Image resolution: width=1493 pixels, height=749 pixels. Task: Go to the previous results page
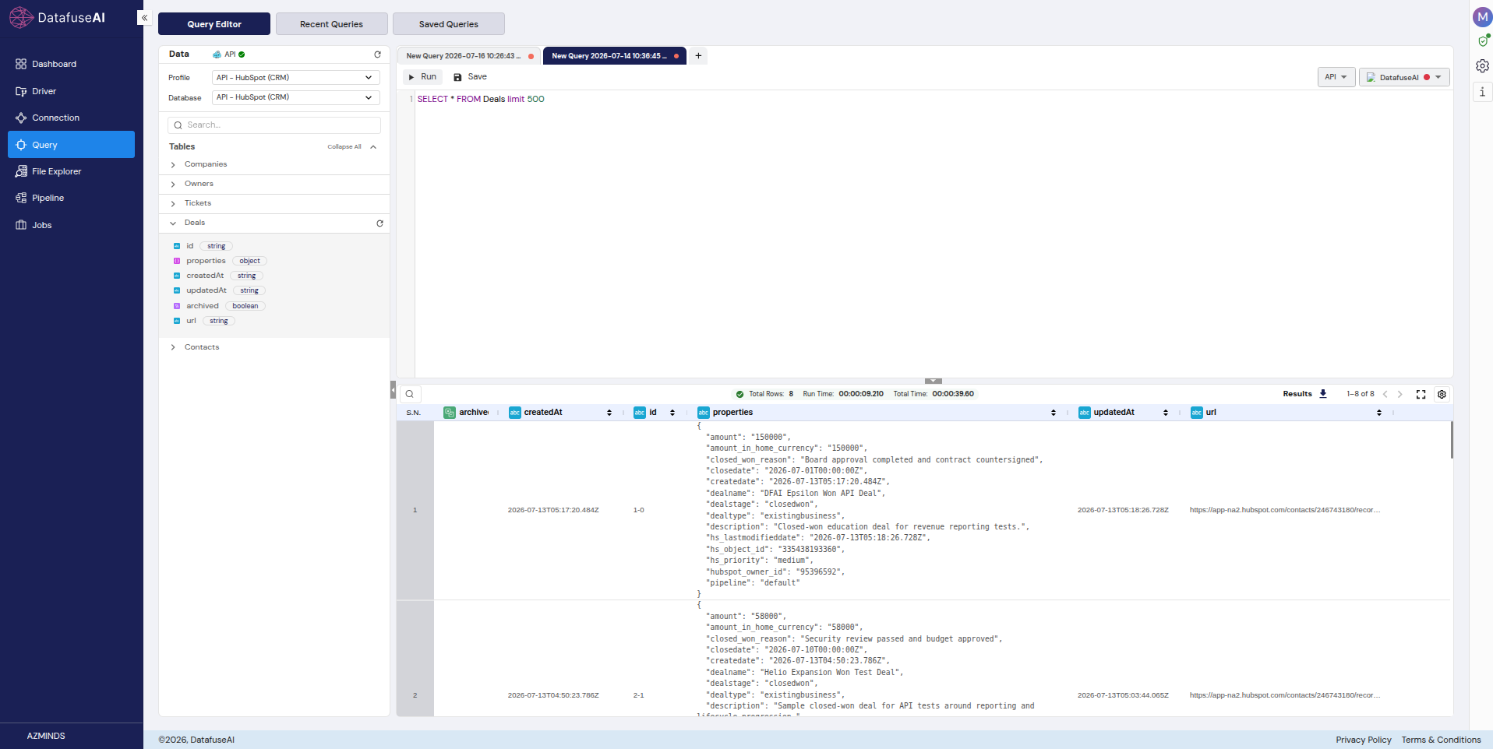(x=1385, y=394)
